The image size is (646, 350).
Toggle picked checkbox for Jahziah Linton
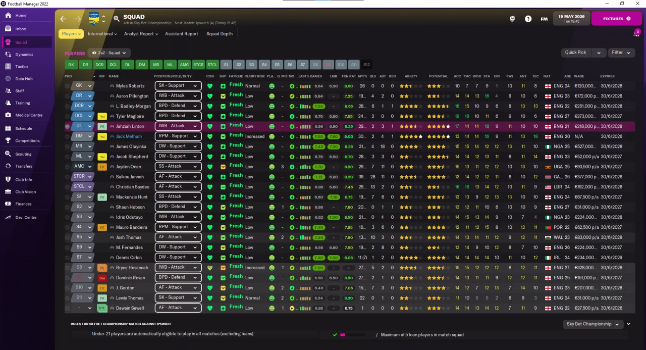[x=68, y=126]
